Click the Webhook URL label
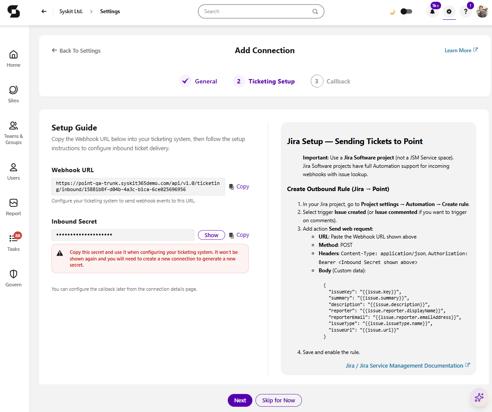 pos(73,170)
